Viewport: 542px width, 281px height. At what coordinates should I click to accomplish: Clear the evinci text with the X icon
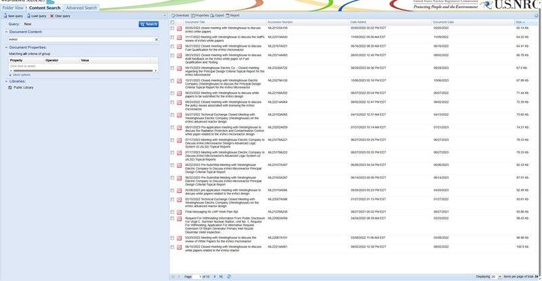pos(157,39)
